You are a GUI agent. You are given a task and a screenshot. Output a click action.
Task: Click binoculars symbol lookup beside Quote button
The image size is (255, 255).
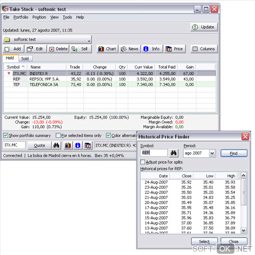pos(56,145)
